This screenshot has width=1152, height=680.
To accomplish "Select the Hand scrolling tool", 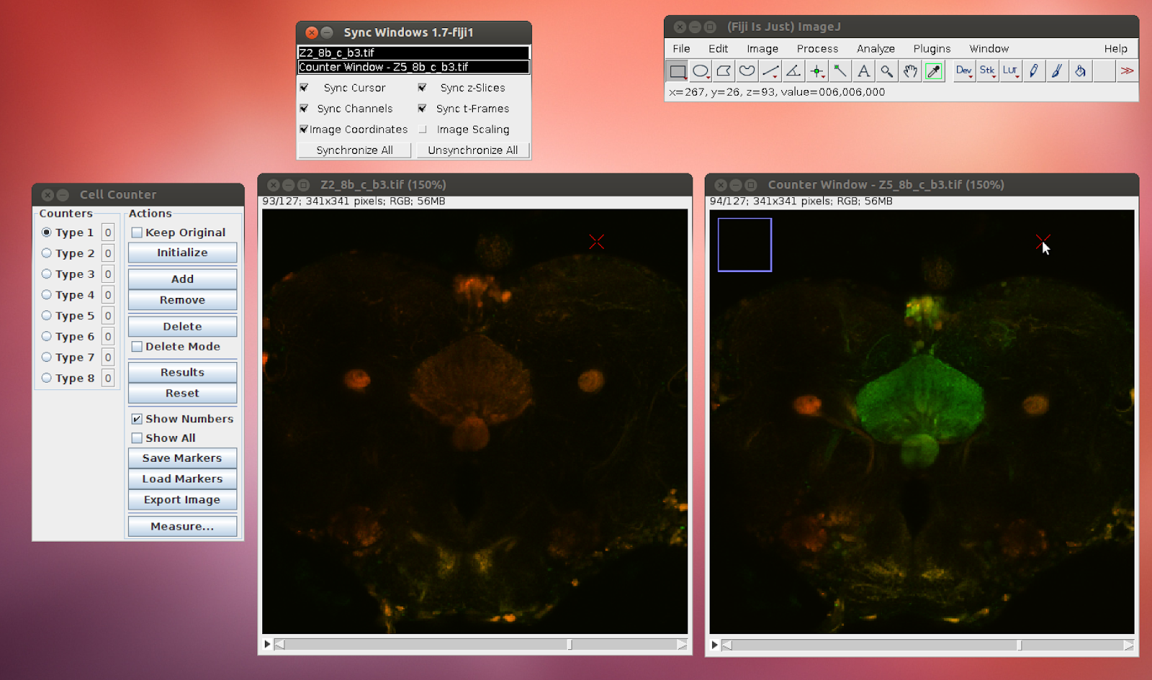I will tap(909, 71).
